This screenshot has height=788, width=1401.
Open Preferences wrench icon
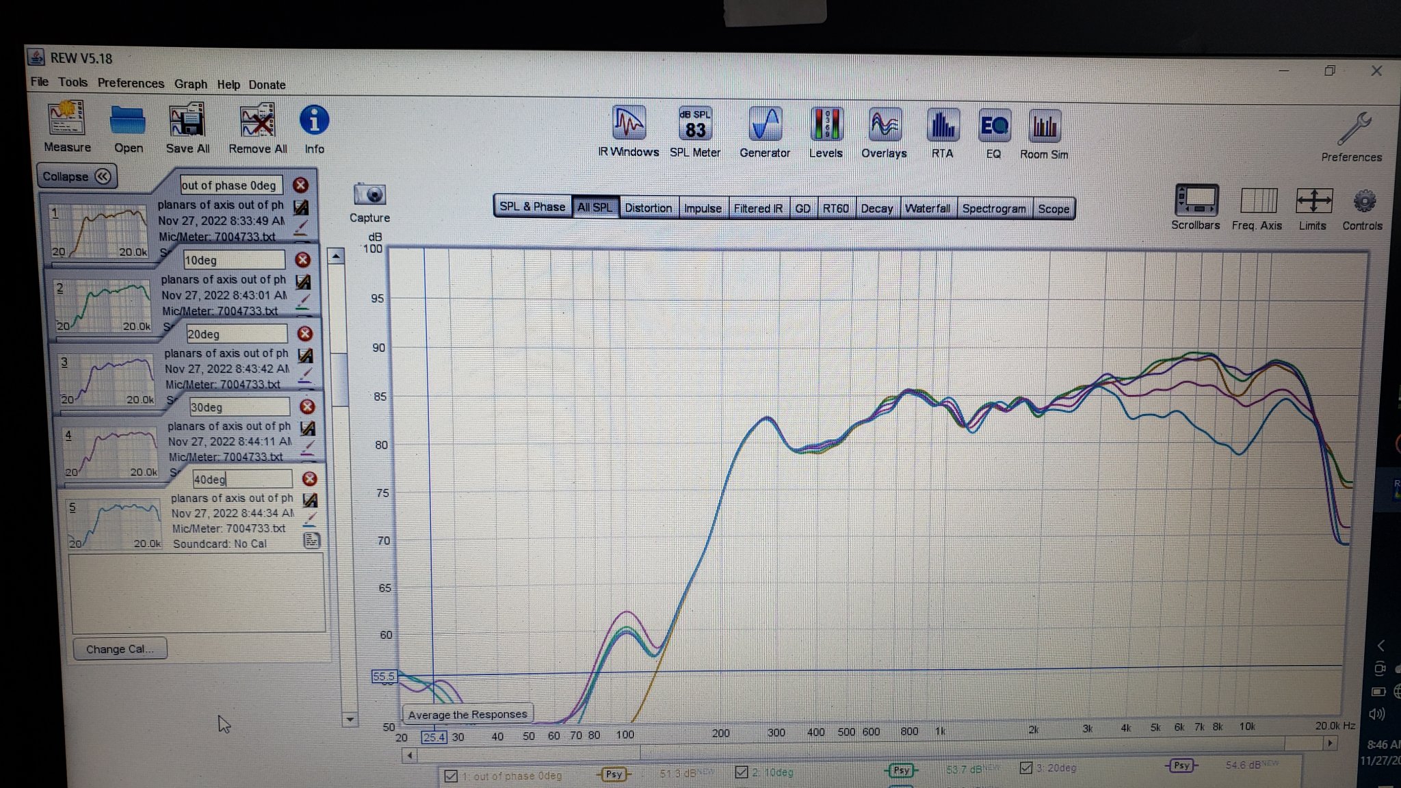coord(1354,129)
